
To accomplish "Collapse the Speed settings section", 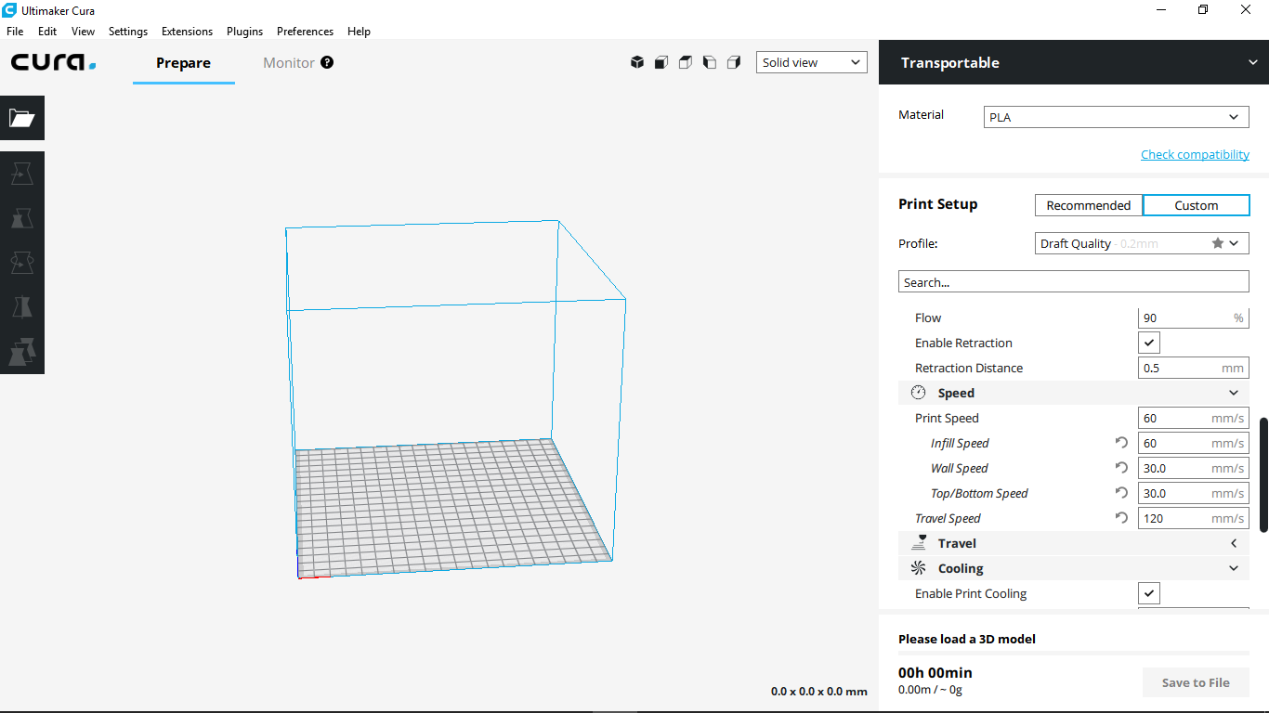I will pos(1234,393).
